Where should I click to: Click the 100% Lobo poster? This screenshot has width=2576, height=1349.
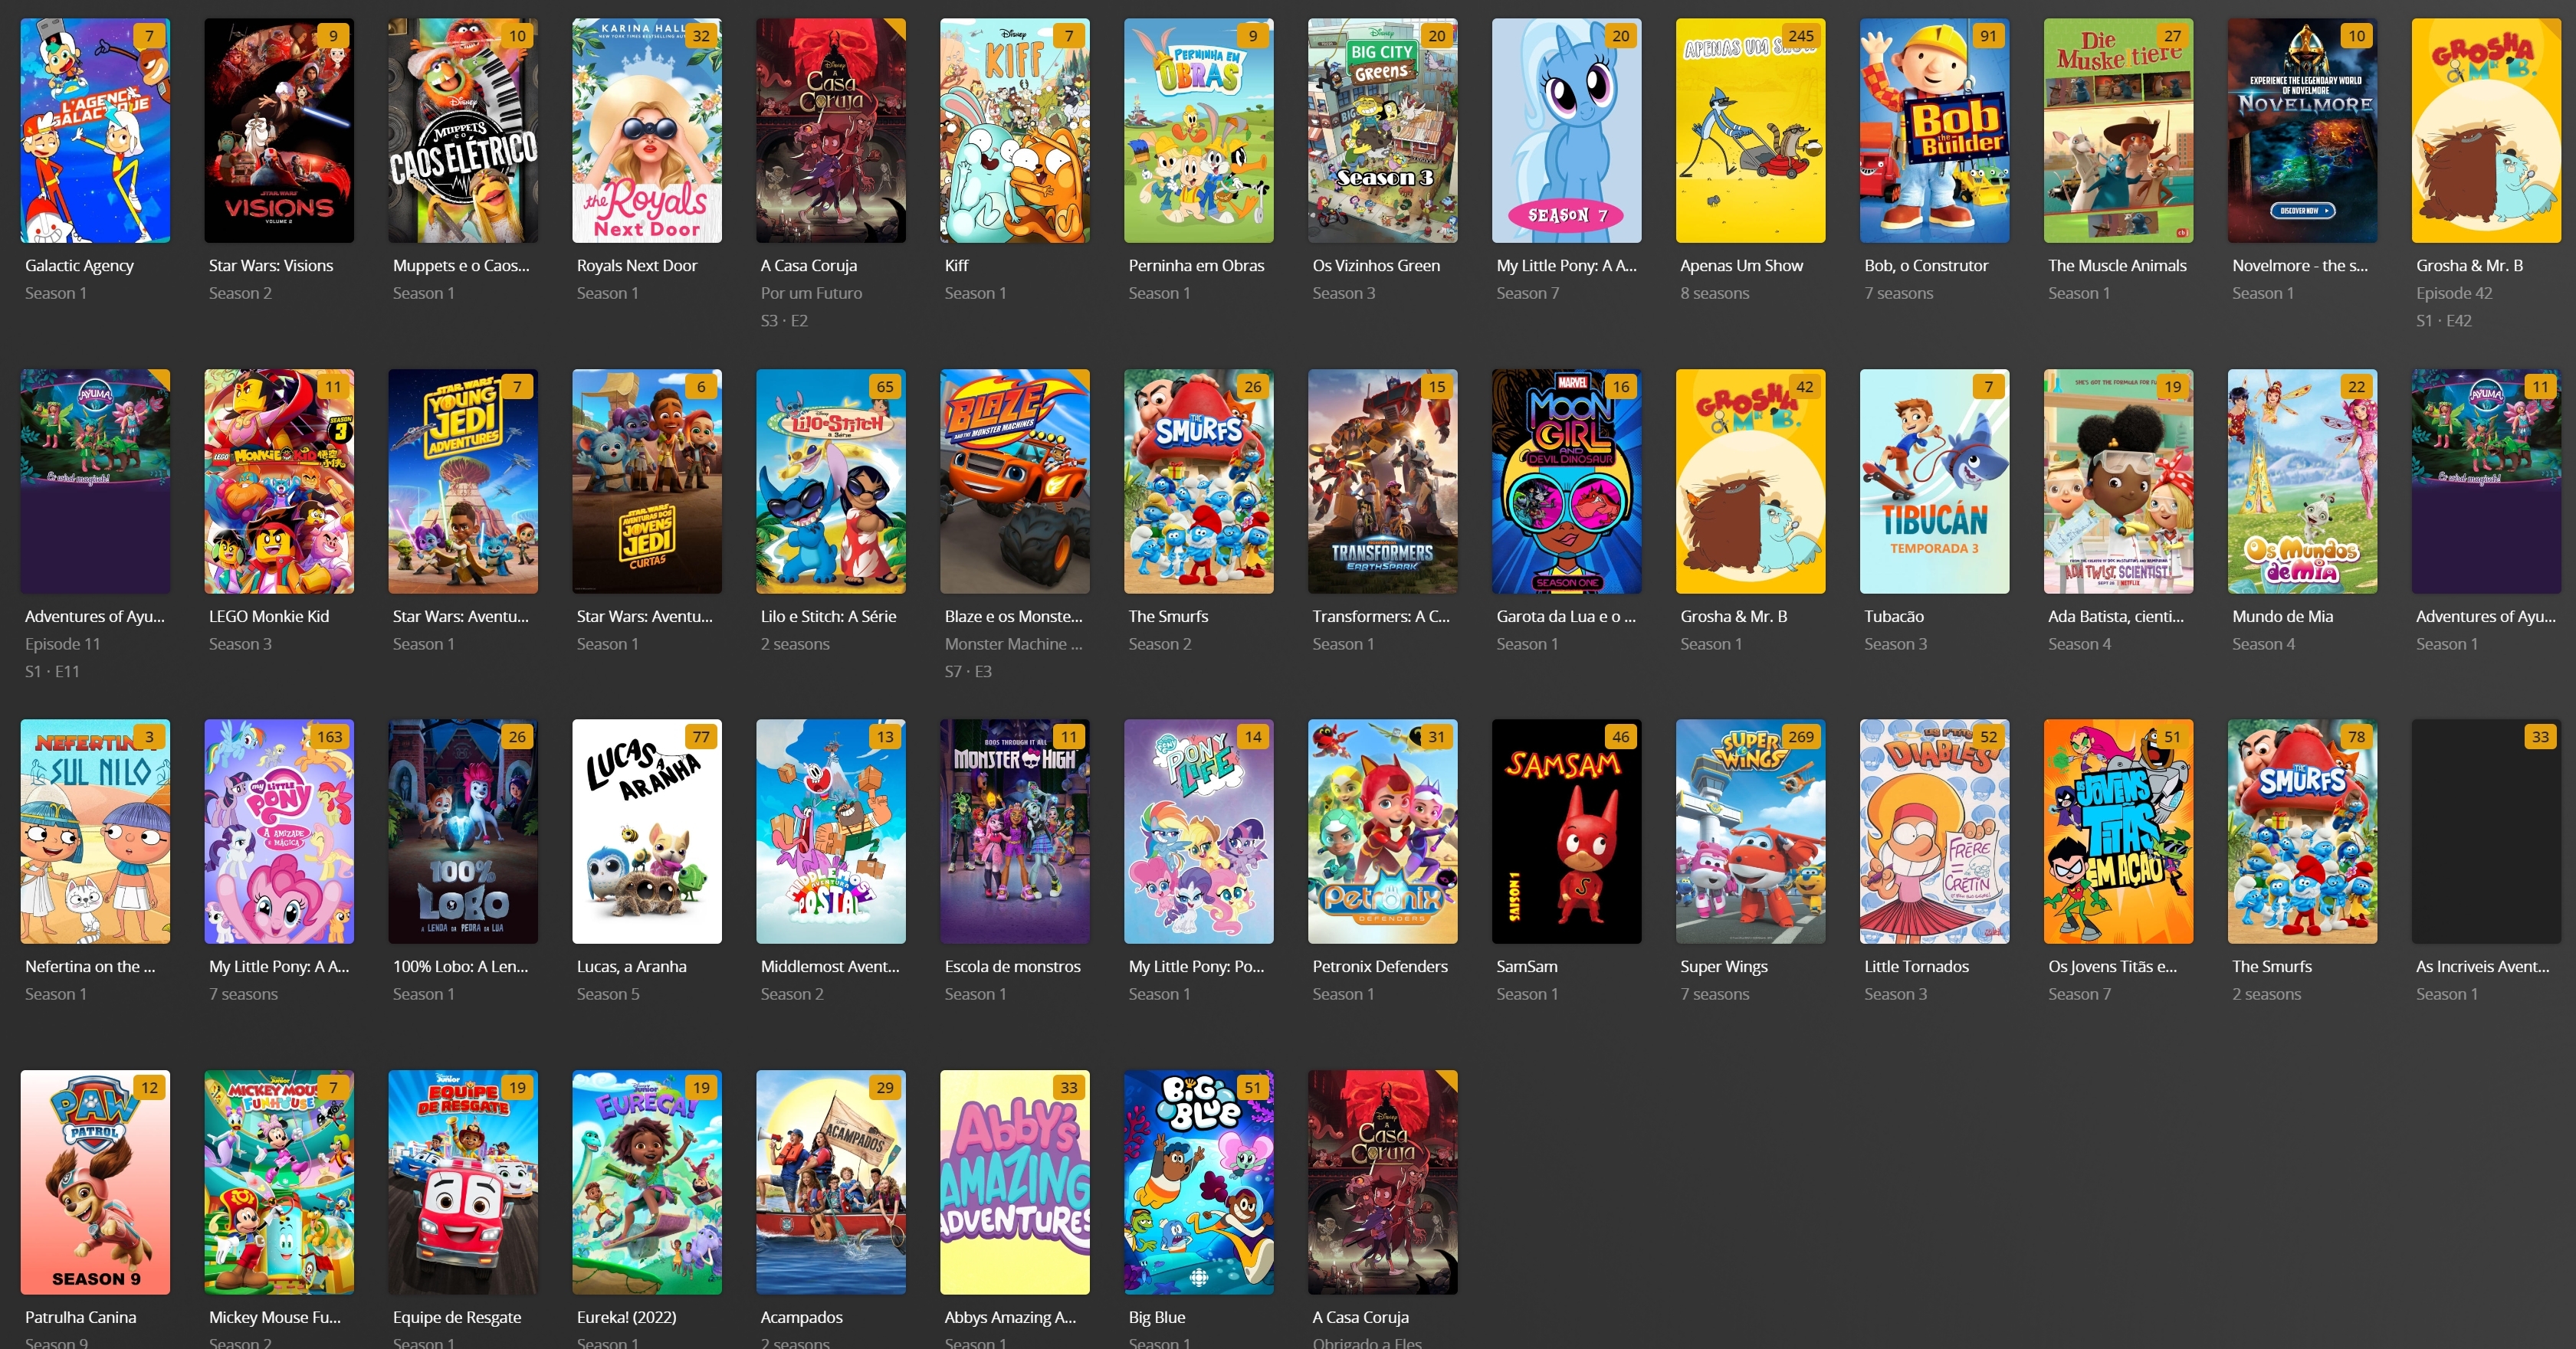463,831
